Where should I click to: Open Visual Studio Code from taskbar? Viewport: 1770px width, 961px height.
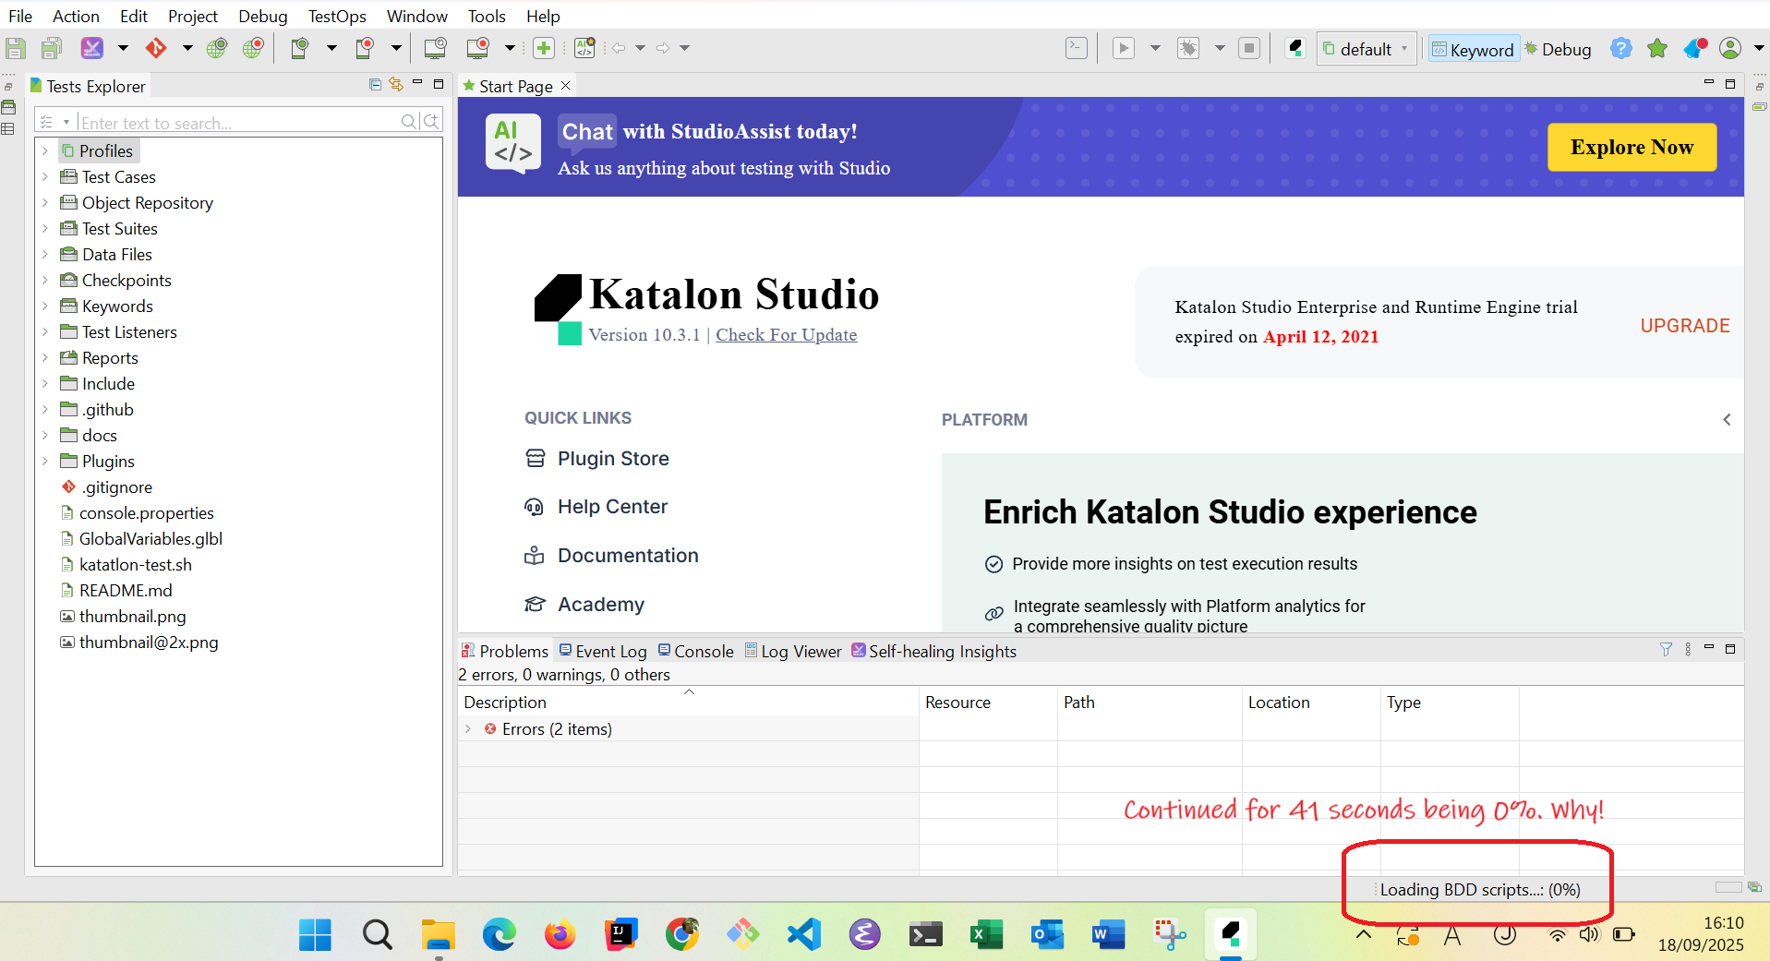click(804, 934)
